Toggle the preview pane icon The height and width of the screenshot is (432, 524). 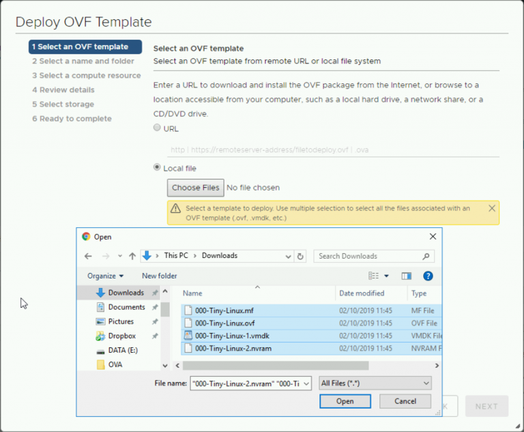point(407,276)
